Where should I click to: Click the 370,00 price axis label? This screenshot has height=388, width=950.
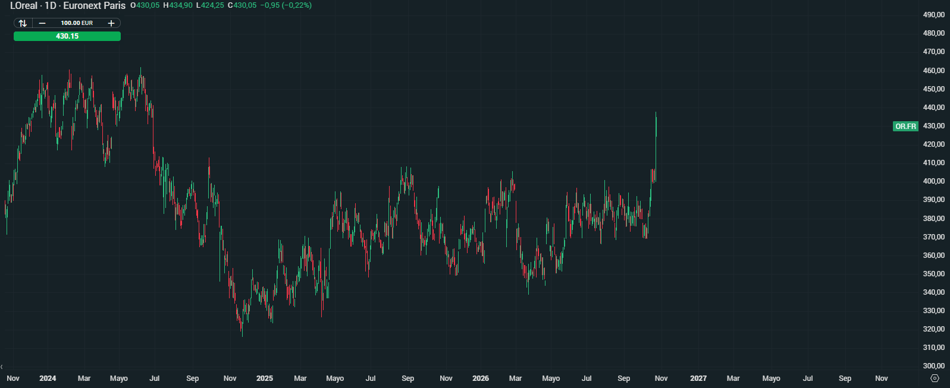(934, 237)
